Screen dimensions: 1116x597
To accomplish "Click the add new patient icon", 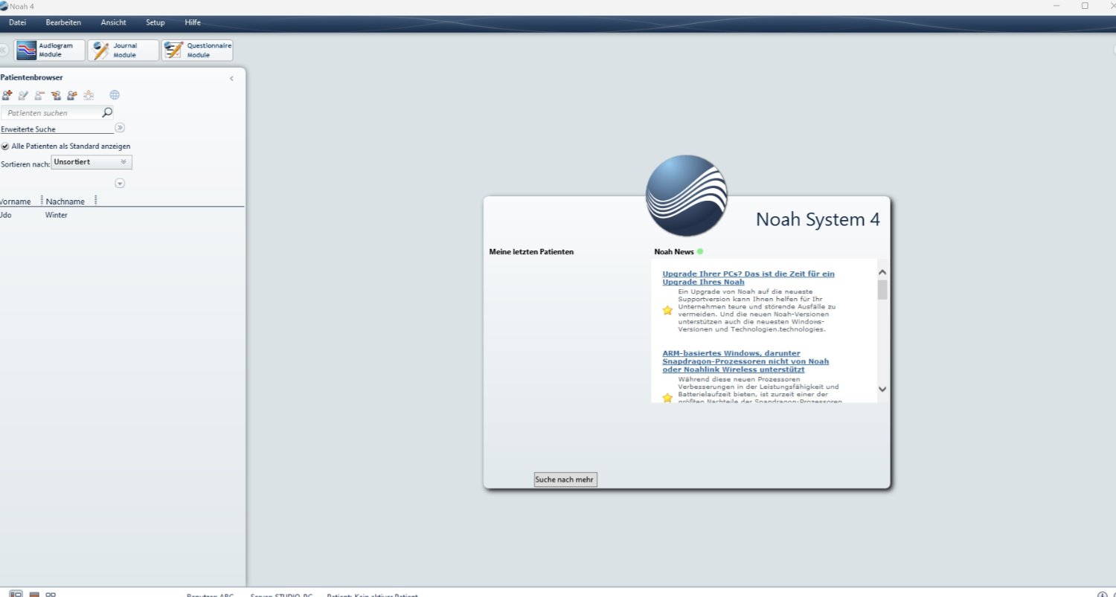I will pyautogui.click(x=7, y=95).
